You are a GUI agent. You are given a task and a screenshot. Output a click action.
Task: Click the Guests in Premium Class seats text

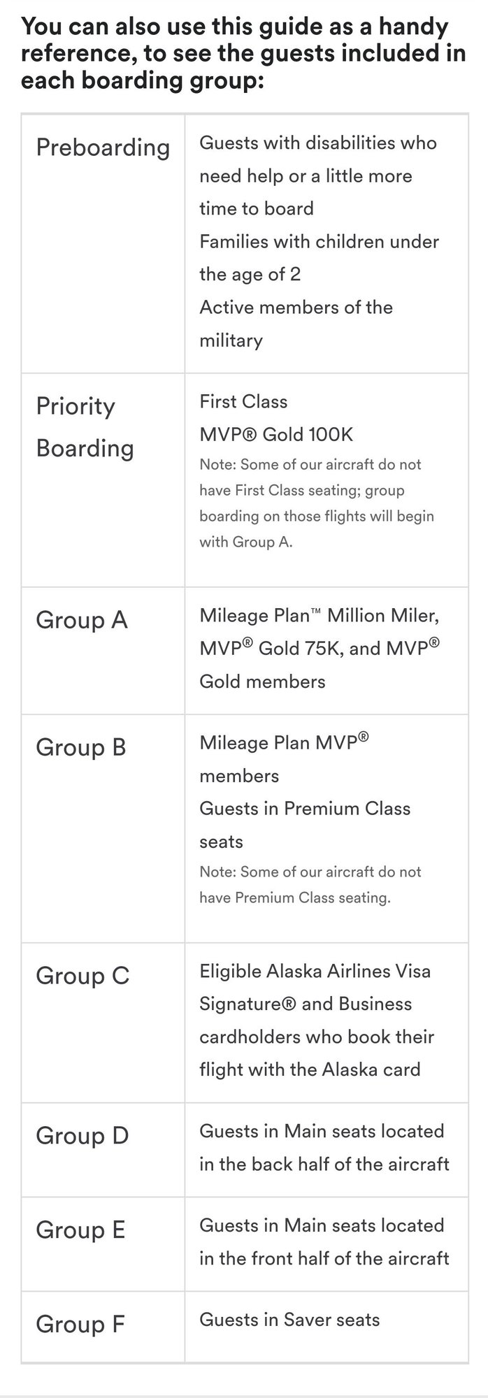pos(305,825)
